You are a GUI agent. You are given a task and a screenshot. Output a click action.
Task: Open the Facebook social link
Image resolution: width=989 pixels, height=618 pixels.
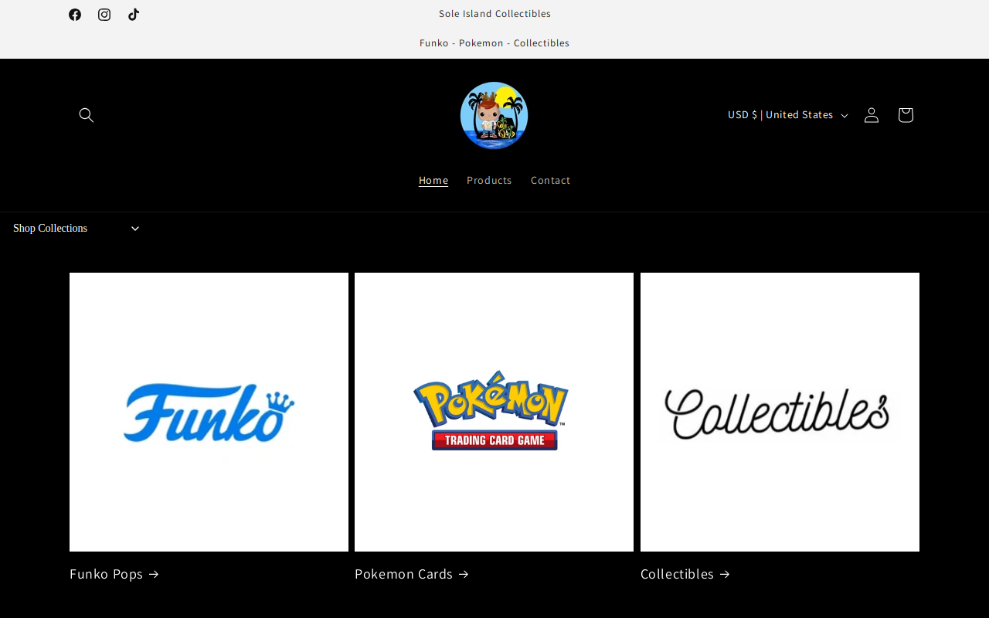(75, 15)
